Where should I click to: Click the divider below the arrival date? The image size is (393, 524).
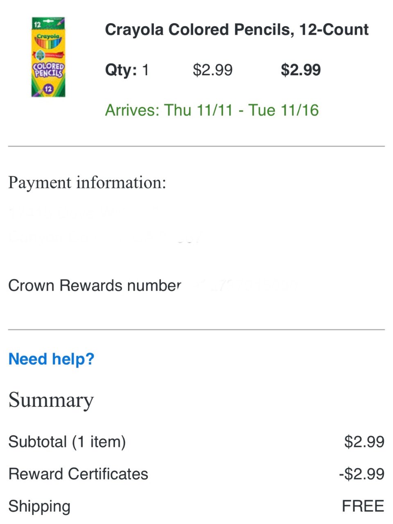coord(196,146)
